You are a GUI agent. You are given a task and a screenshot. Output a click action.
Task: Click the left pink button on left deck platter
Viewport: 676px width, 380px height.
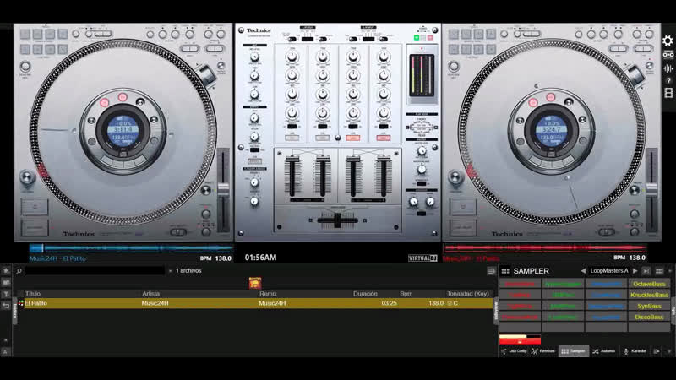coord(104,102)
